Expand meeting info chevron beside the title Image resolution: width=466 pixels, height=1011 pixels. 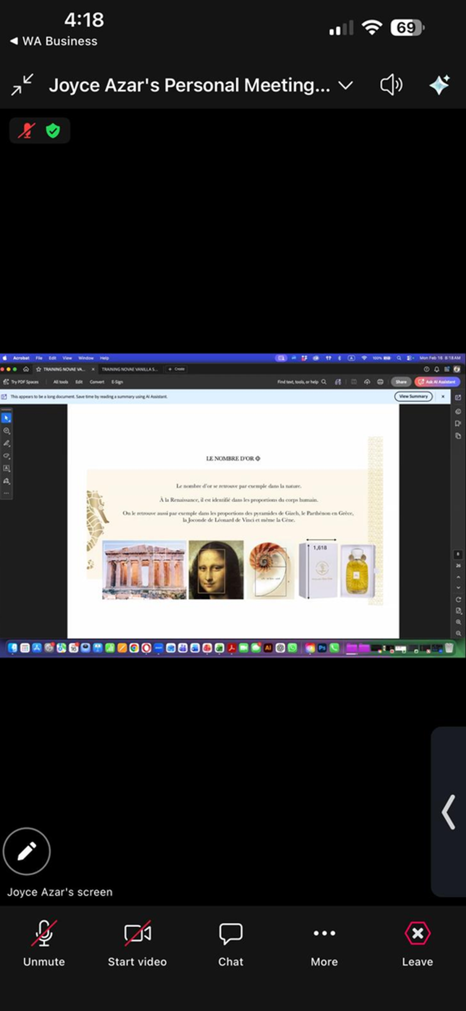346,85
